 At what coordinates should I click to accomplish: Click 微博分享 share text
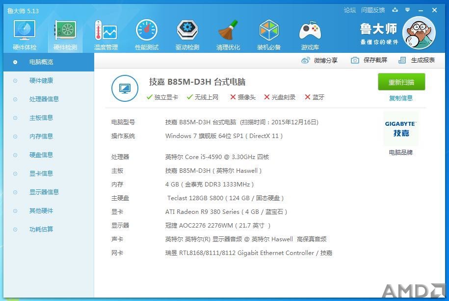(326, 60)
